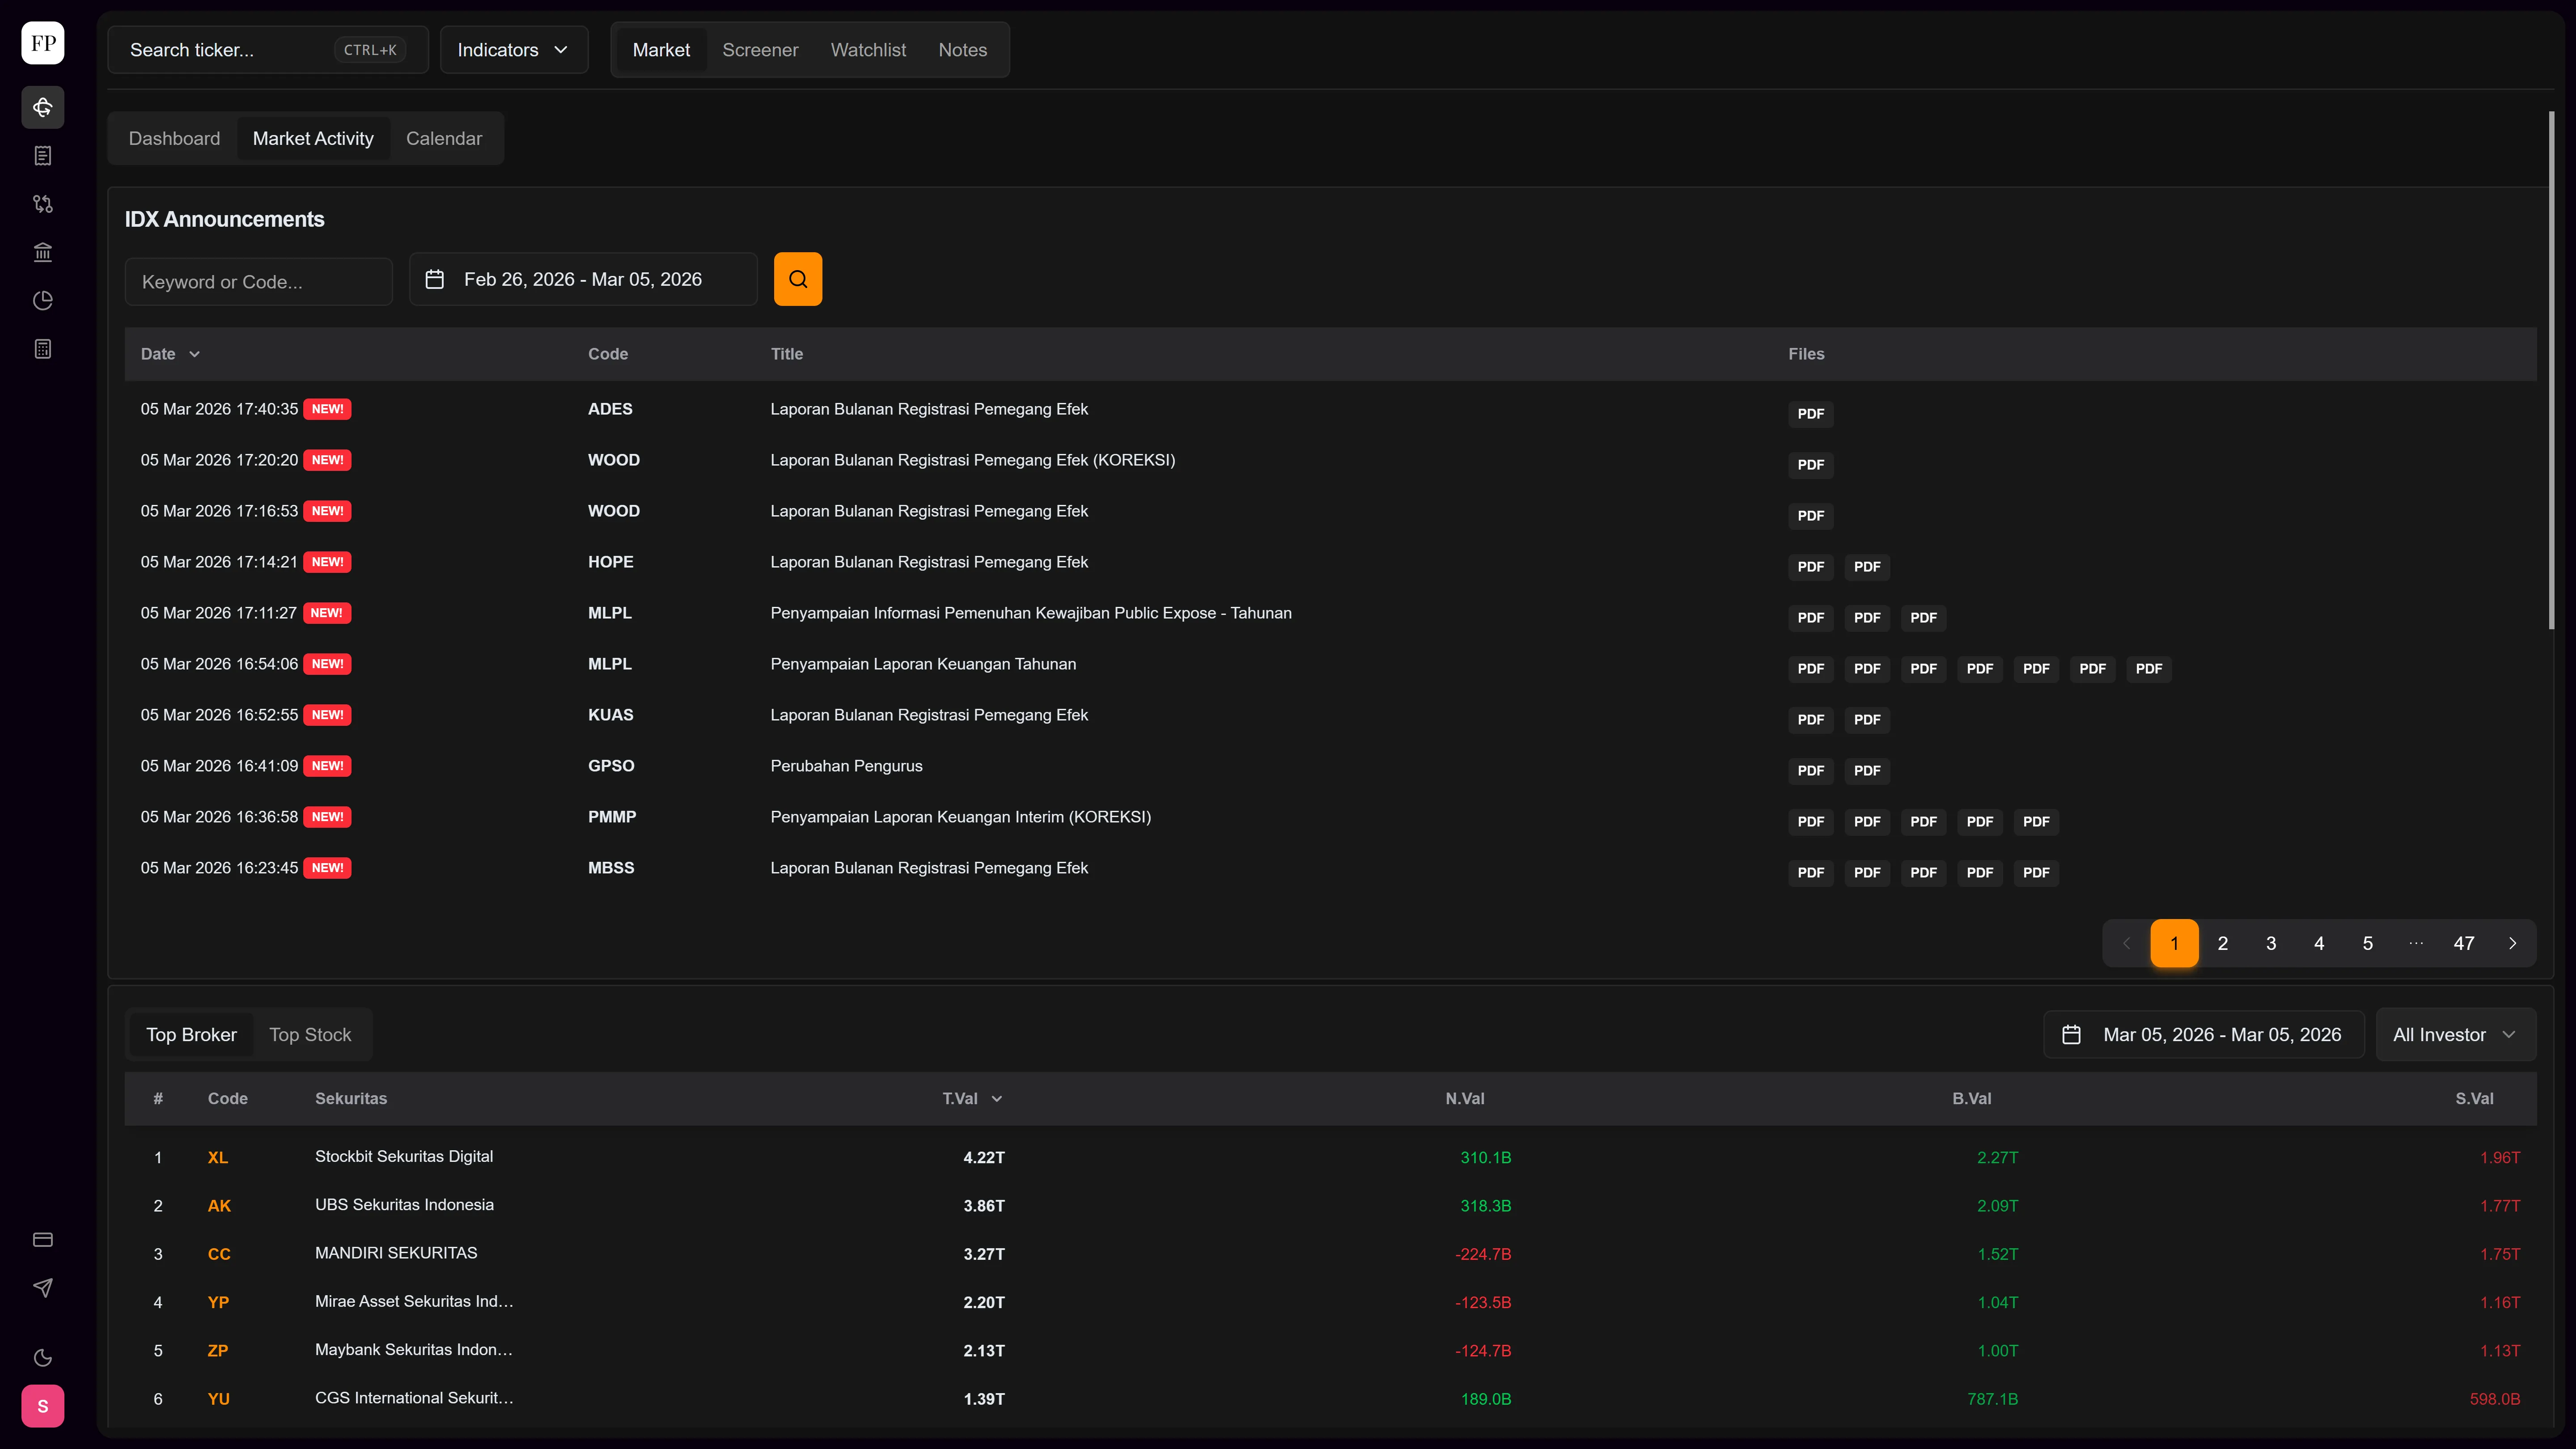This screenshot has height=1449, width=2576.
Task: Open the Notes tab
Action: (x=962, y=50)
